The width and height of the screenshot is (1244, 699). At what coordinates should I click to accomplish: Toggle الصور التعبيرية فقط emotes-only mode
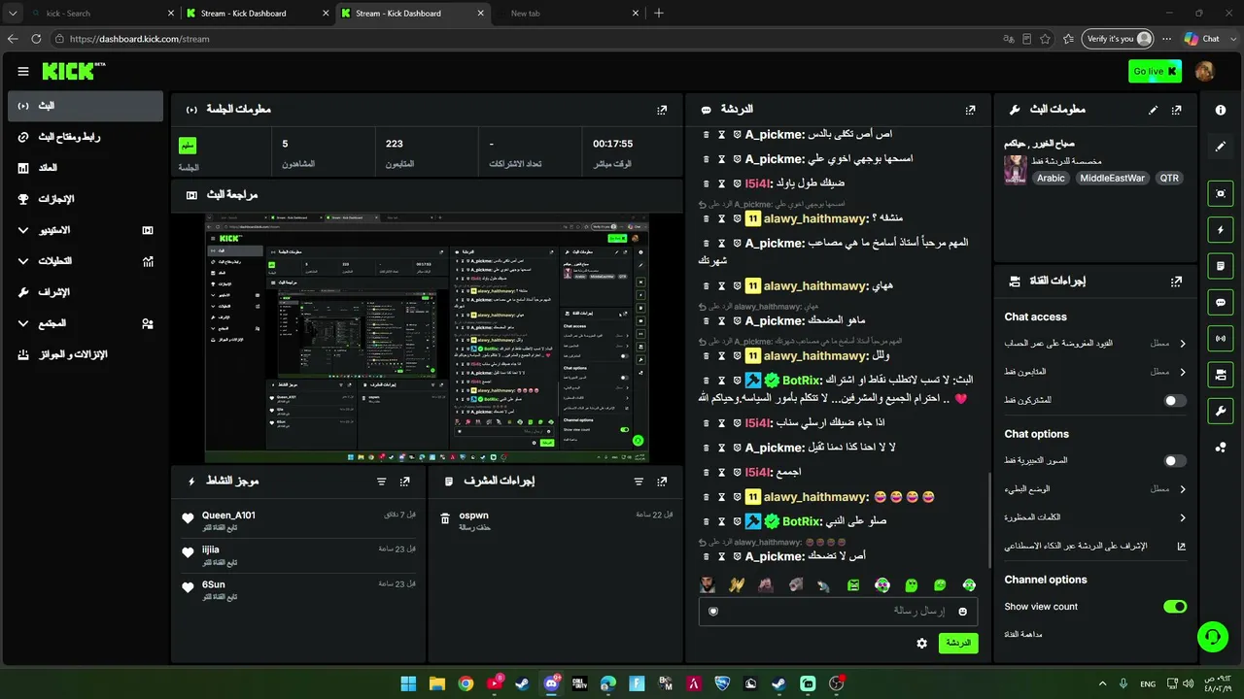[1175, 461]
